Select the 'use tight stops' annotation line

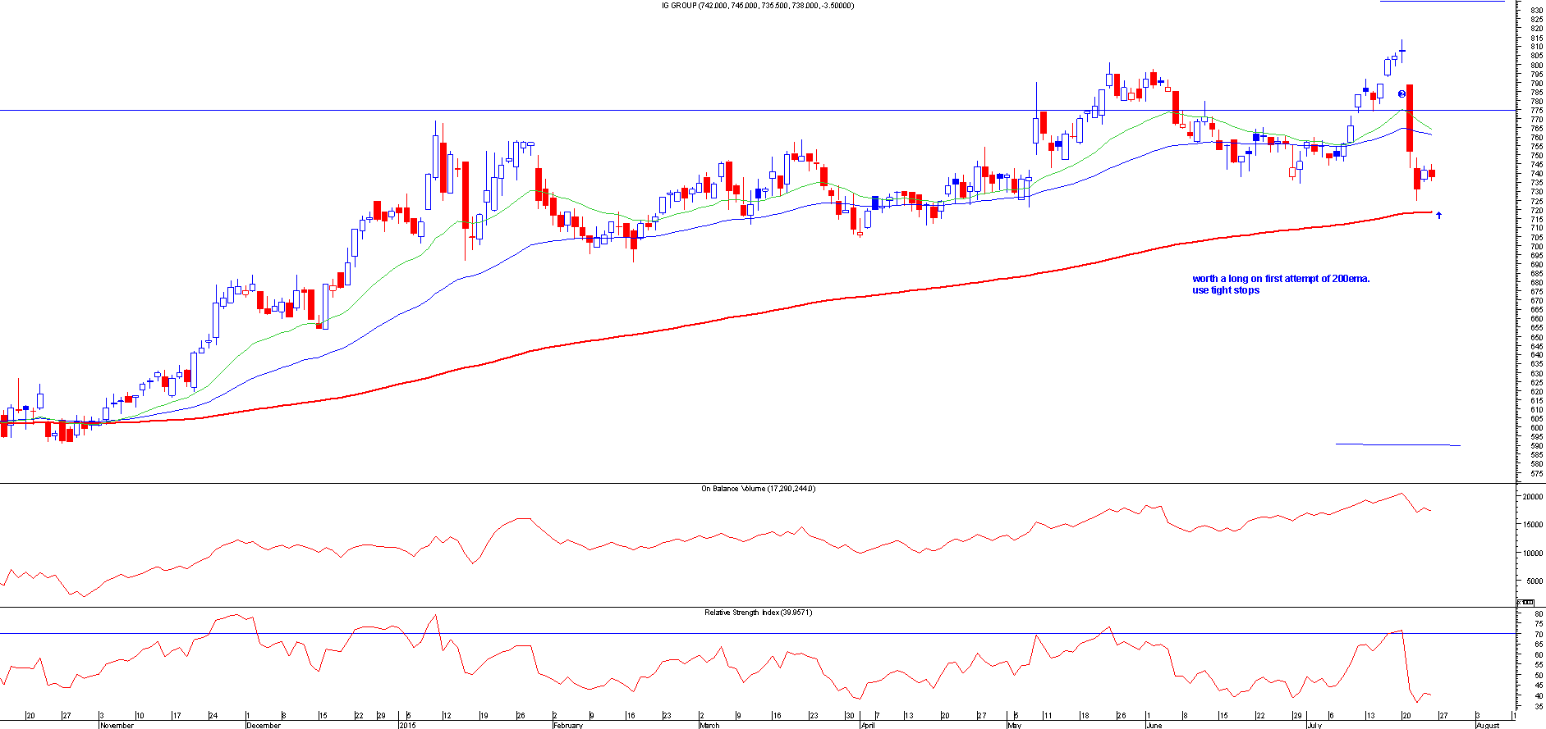tap(1226, 290)
